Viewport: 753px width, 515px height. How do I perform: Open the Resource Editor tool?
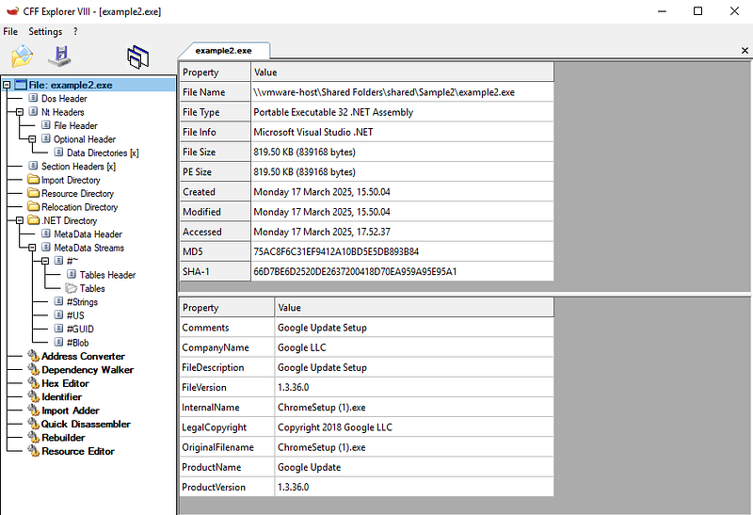click(78, 451)
